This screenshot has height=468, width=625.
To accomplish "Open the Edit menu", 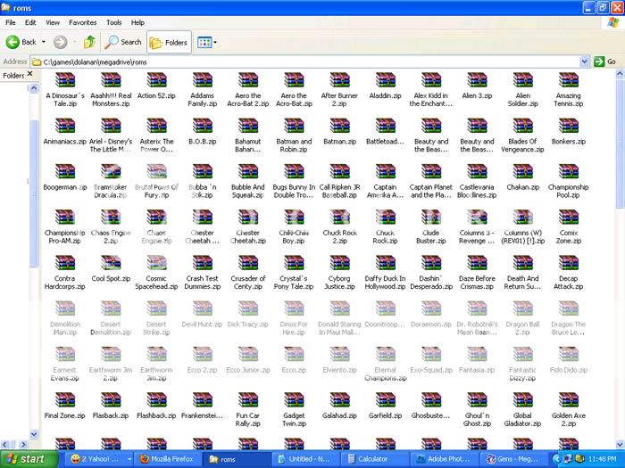I will [30, 22].
